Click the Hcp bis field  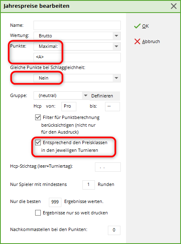112,106
